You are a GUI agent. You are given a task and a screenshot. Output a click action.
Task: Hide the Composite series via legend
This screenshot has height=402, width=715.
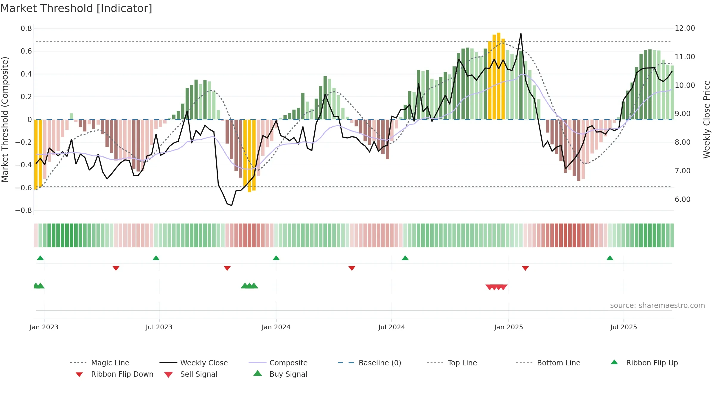(x=278, y=363)
